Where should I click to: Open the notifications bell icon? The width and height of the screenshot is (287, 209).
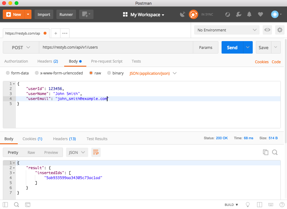pyautogui.click(x=249, y=15)
